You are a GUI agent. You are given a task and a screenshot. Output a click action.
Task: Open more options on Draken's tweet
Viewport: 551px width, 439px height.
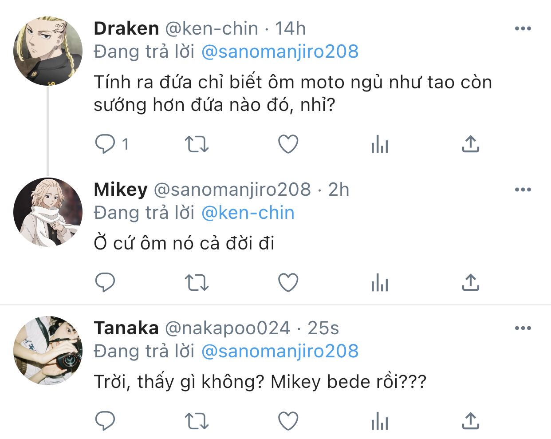(x=523, y=29)
